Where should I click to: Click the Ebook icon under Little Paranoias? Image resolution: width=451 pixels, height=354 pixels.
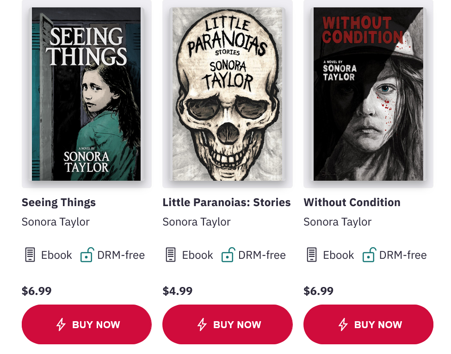(x=171, y=255)
